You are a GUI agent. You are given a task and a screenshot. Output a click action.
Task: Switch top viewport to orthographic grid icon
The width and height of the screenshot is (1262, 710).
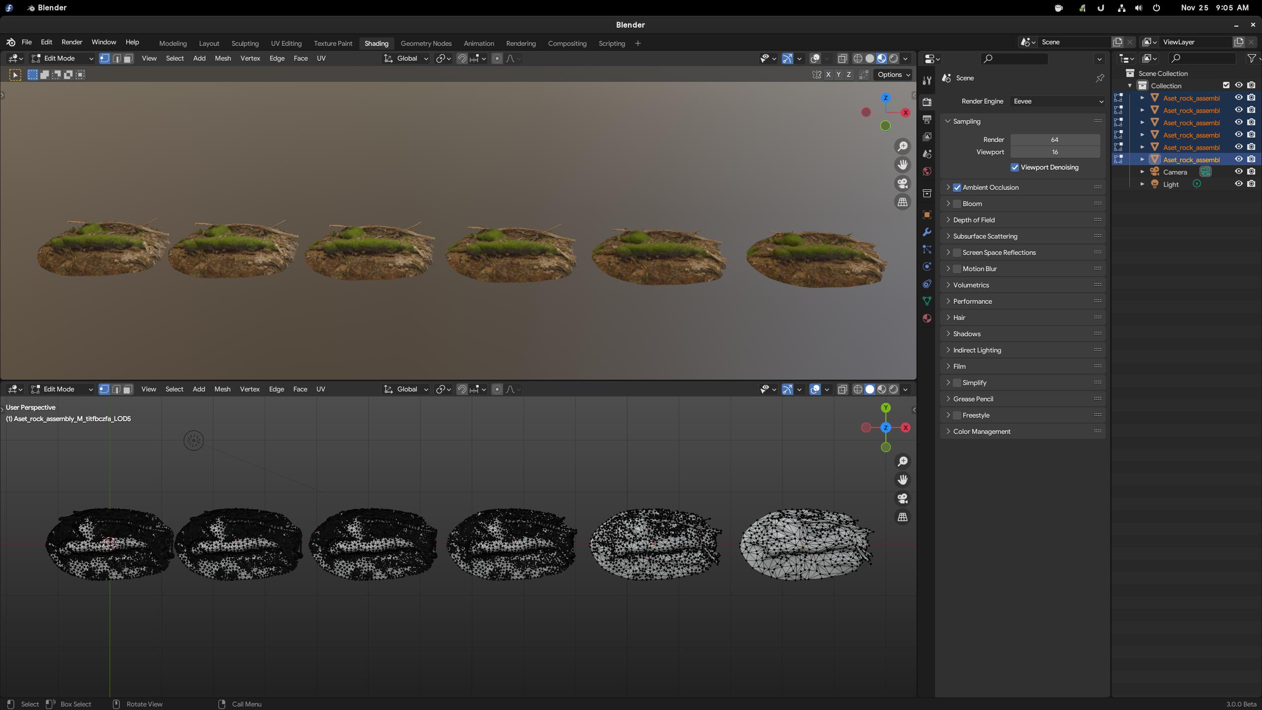[x=903, y=202]
